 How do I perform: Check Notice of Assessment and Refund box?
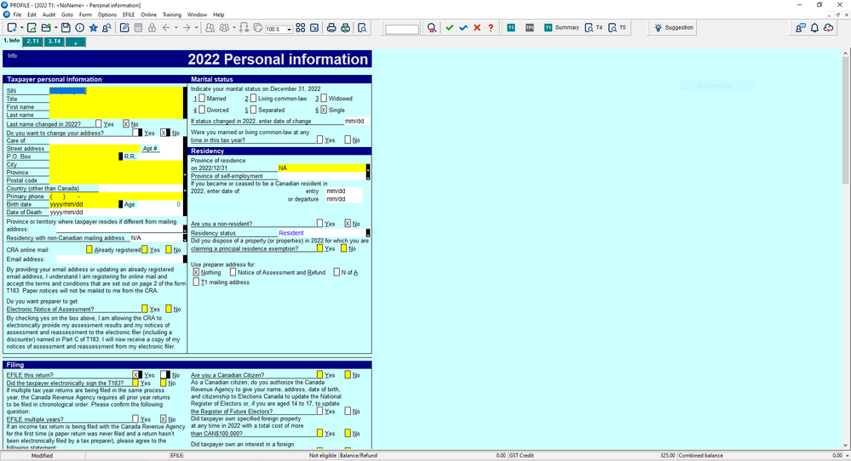[x=233, y=272]
